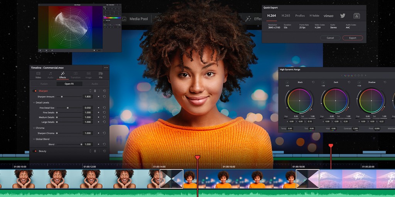Choose the Vimeo export preset
The image size is (395, 197).
tap(329, 15)
